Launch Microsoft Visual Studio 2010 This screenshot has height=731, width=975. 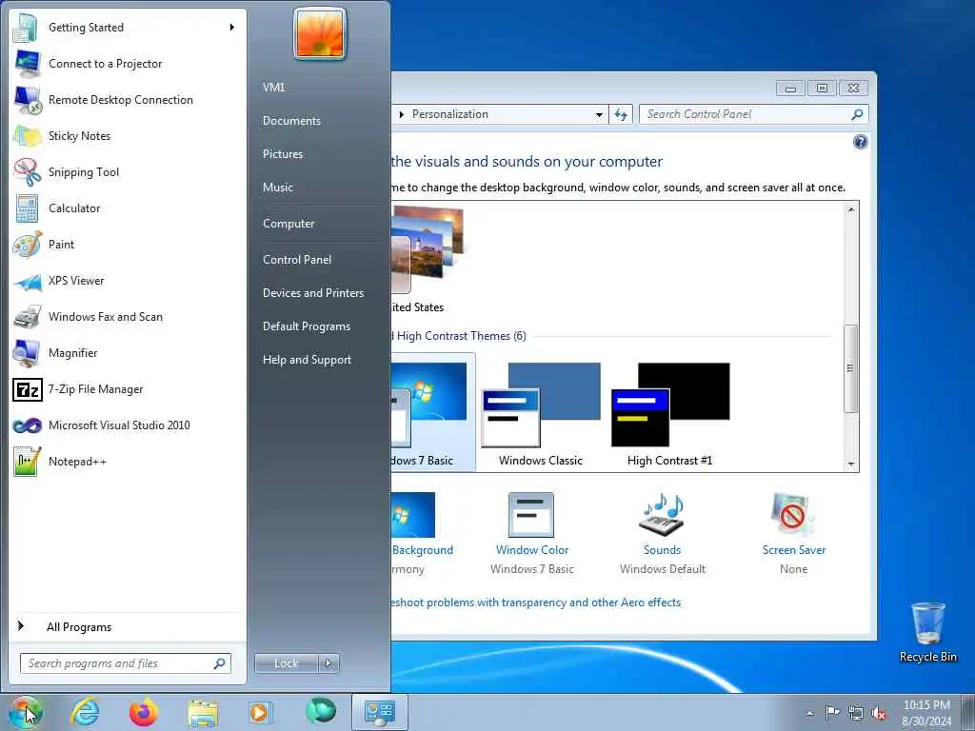click(x=127, y=425)
